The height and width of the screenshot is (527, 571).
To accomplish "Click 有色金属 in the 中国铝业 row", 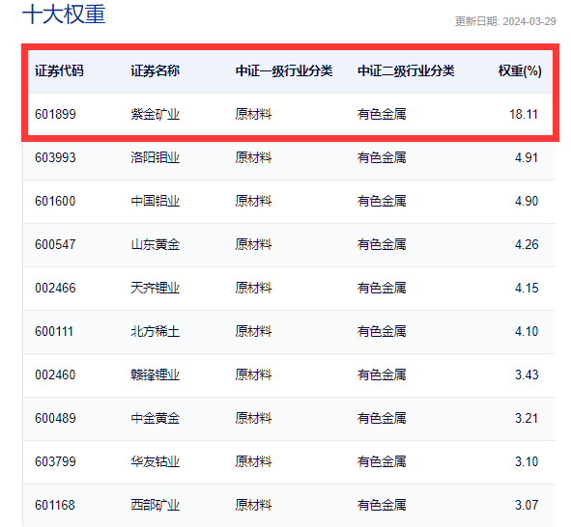I will click(382, 201).
